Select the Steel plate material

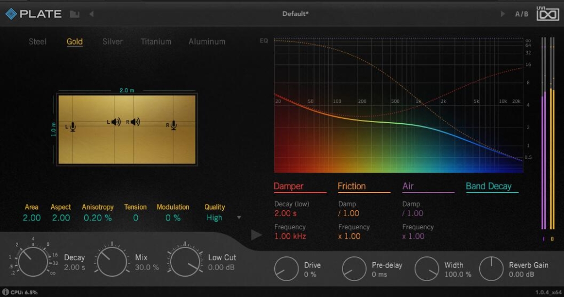tap(37, 42)
